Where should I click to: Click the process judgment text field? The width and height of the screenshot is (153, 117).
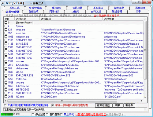(x=75, y=109)
